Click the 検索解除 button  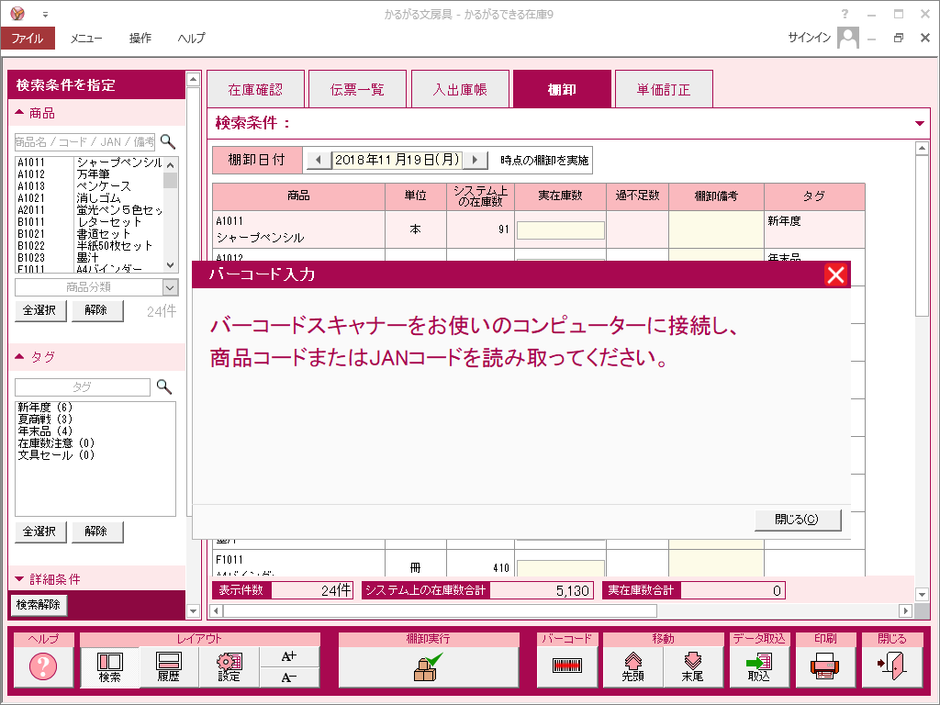coord(39,605)
